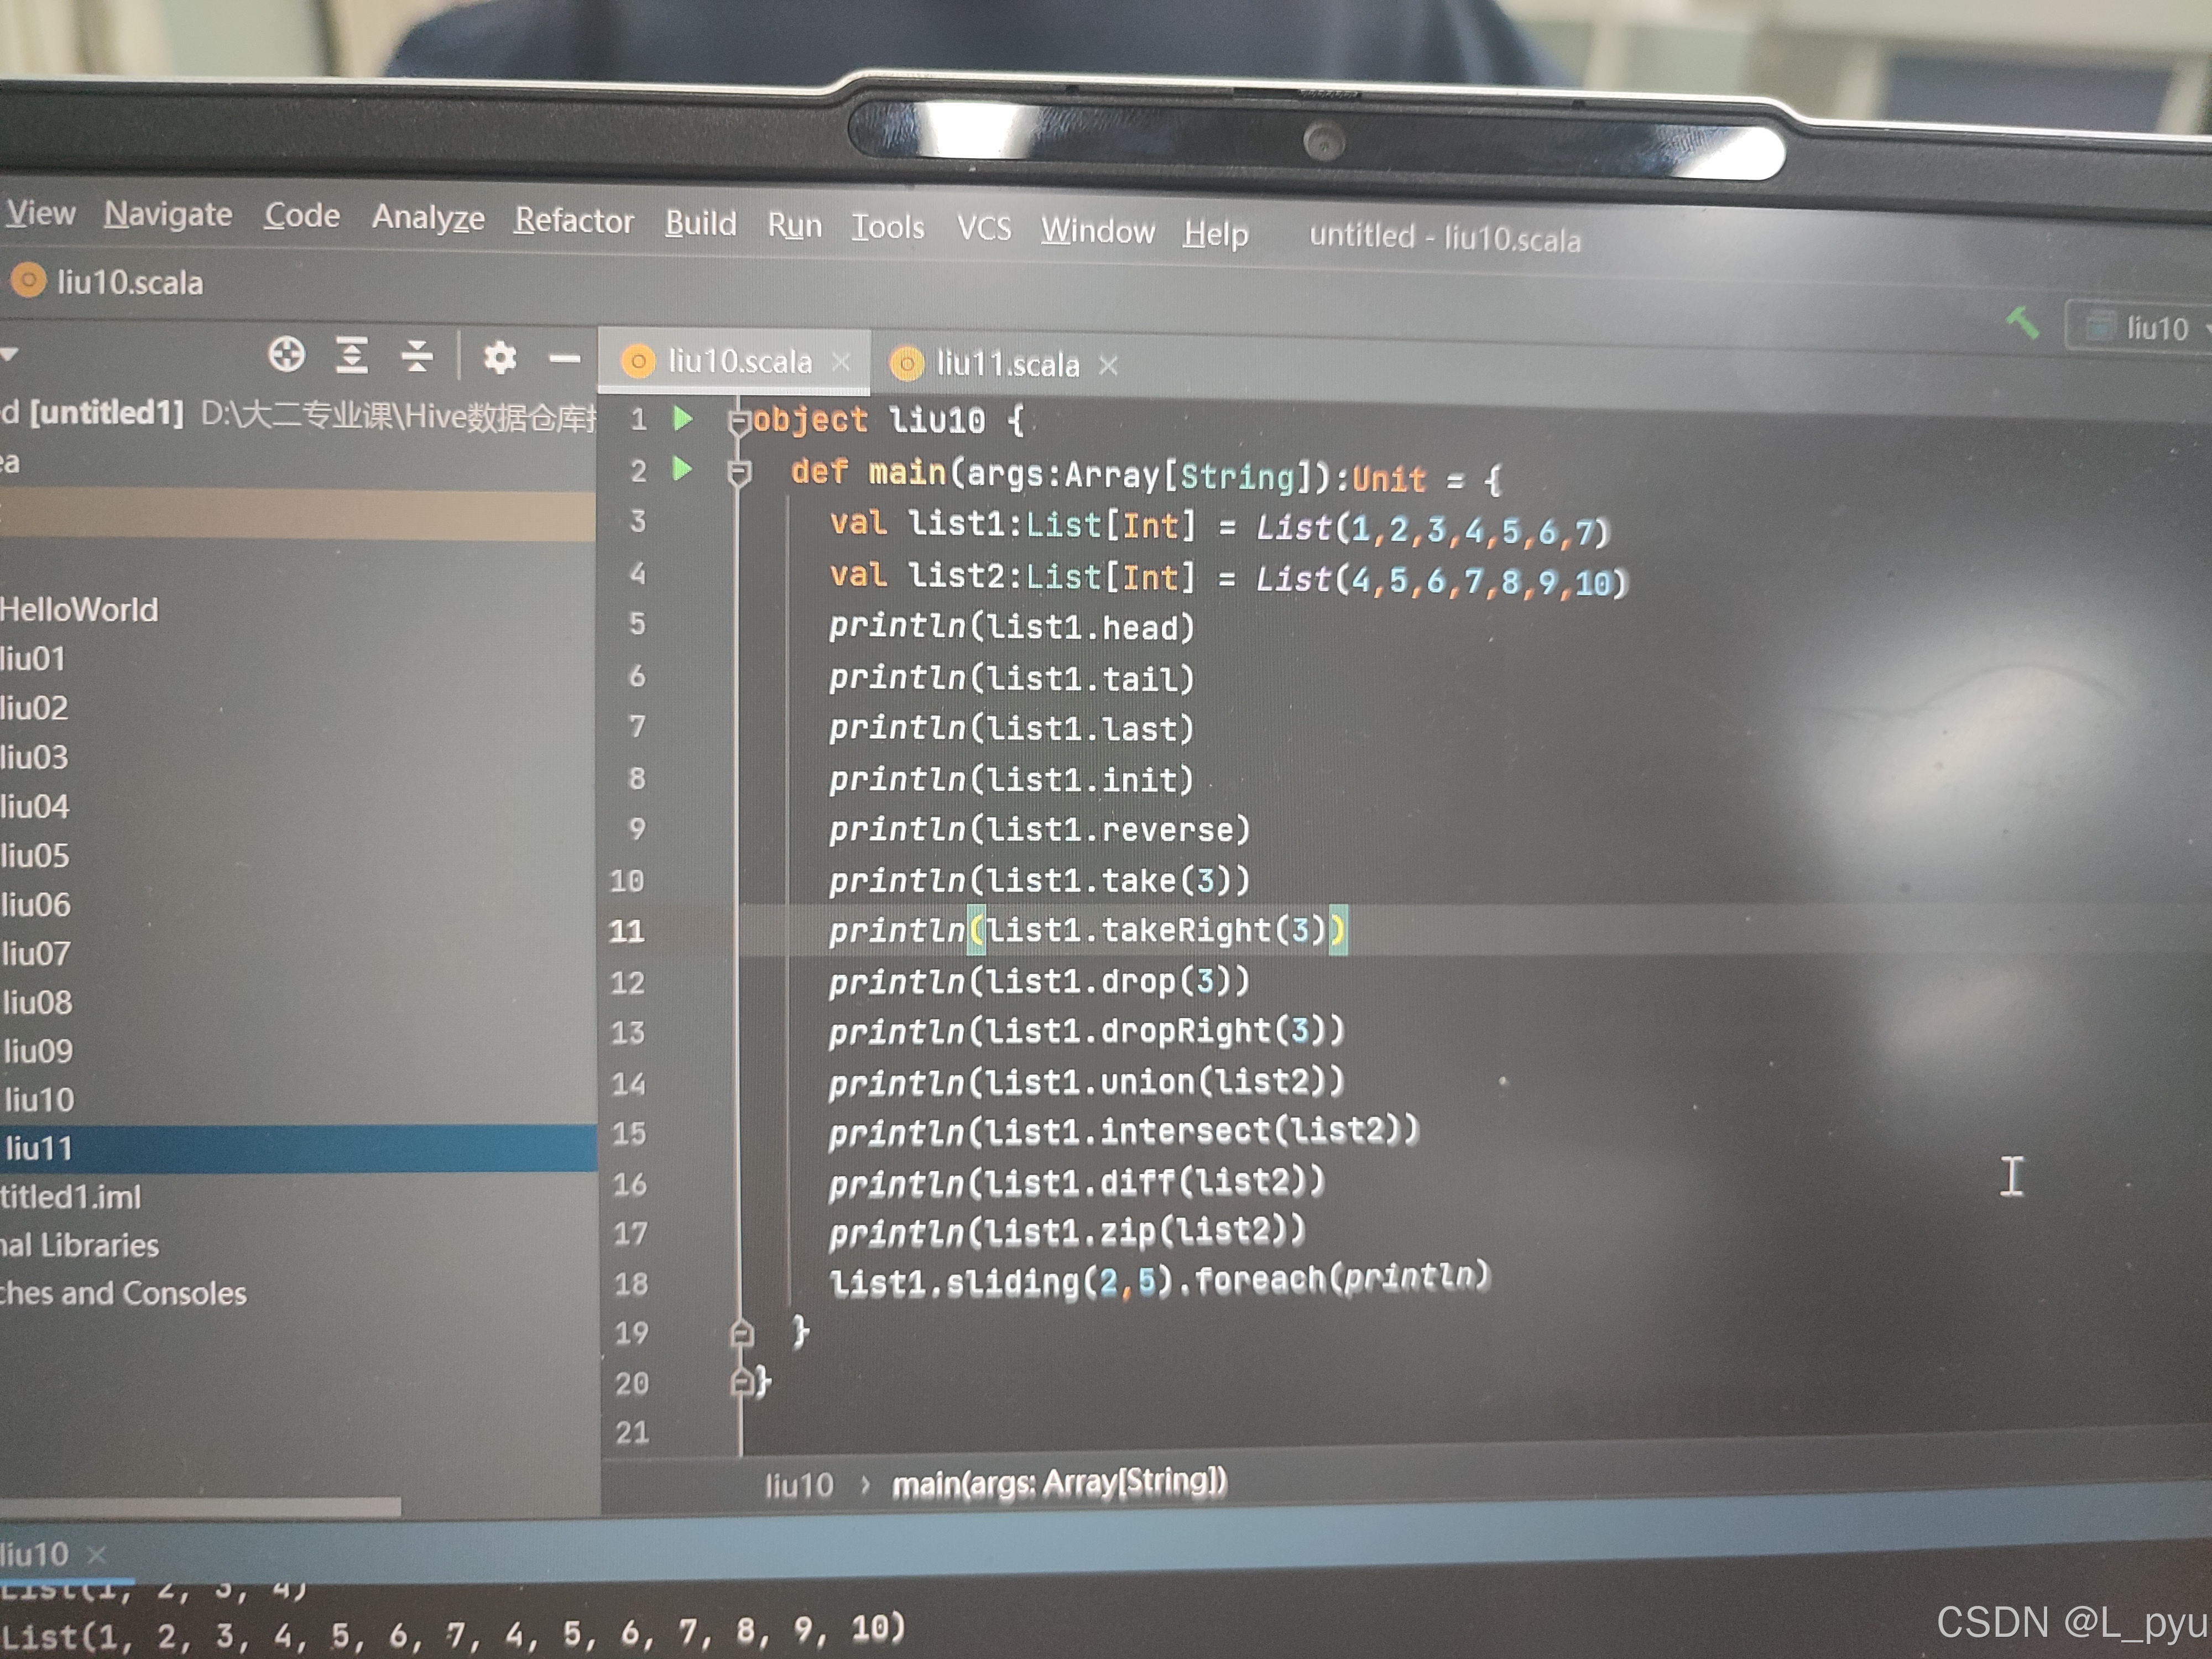The width and height of the screenshot is (2212, 1659).
Task: Hide the project panel with minus icon
Action: [x=564, y=358]
